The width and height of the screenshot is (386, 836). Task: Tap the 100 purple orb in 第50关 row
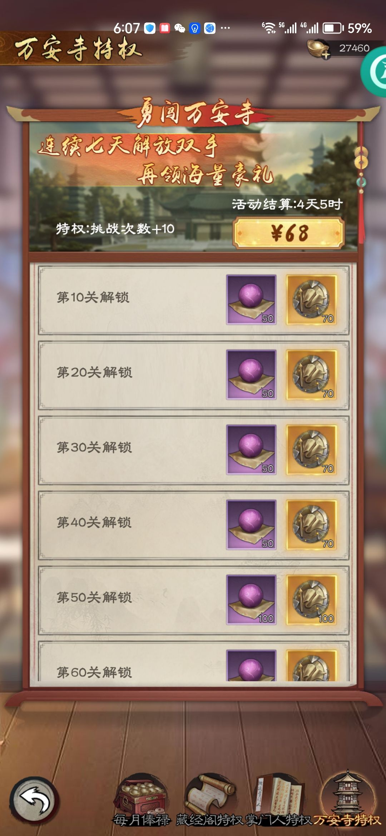click(x=251, y=600)
